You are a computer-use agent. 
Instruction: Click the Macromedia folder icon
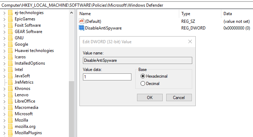pos(10,107)
